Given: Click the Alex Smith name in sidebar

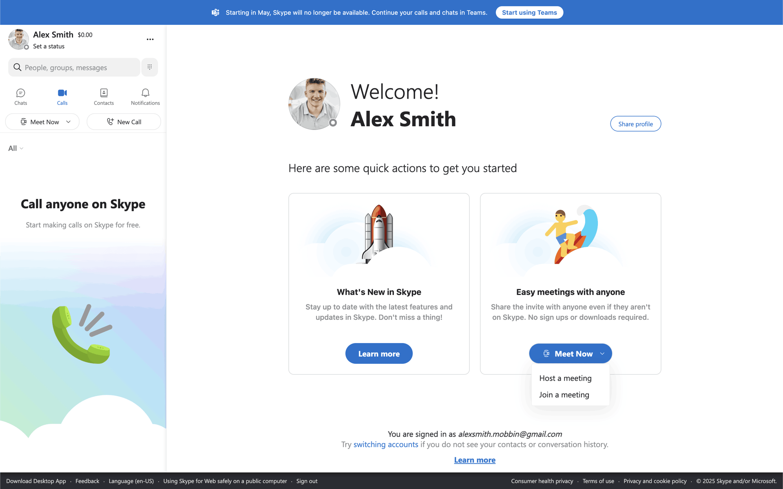Looking at the screenshot, I should [53, 35].
